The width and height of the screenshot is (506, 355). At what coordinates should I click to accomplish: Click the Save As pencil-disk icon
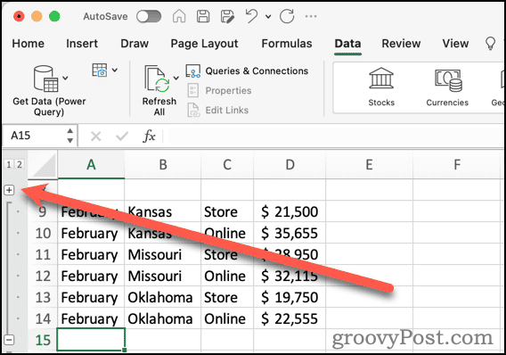[227, 16]
